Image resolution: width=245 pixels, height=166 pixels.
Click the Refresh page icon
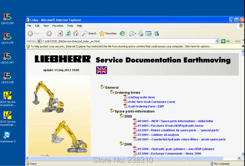(x=68, y=33)
